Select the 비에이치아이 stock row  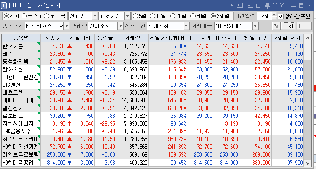tap(152, 100)
